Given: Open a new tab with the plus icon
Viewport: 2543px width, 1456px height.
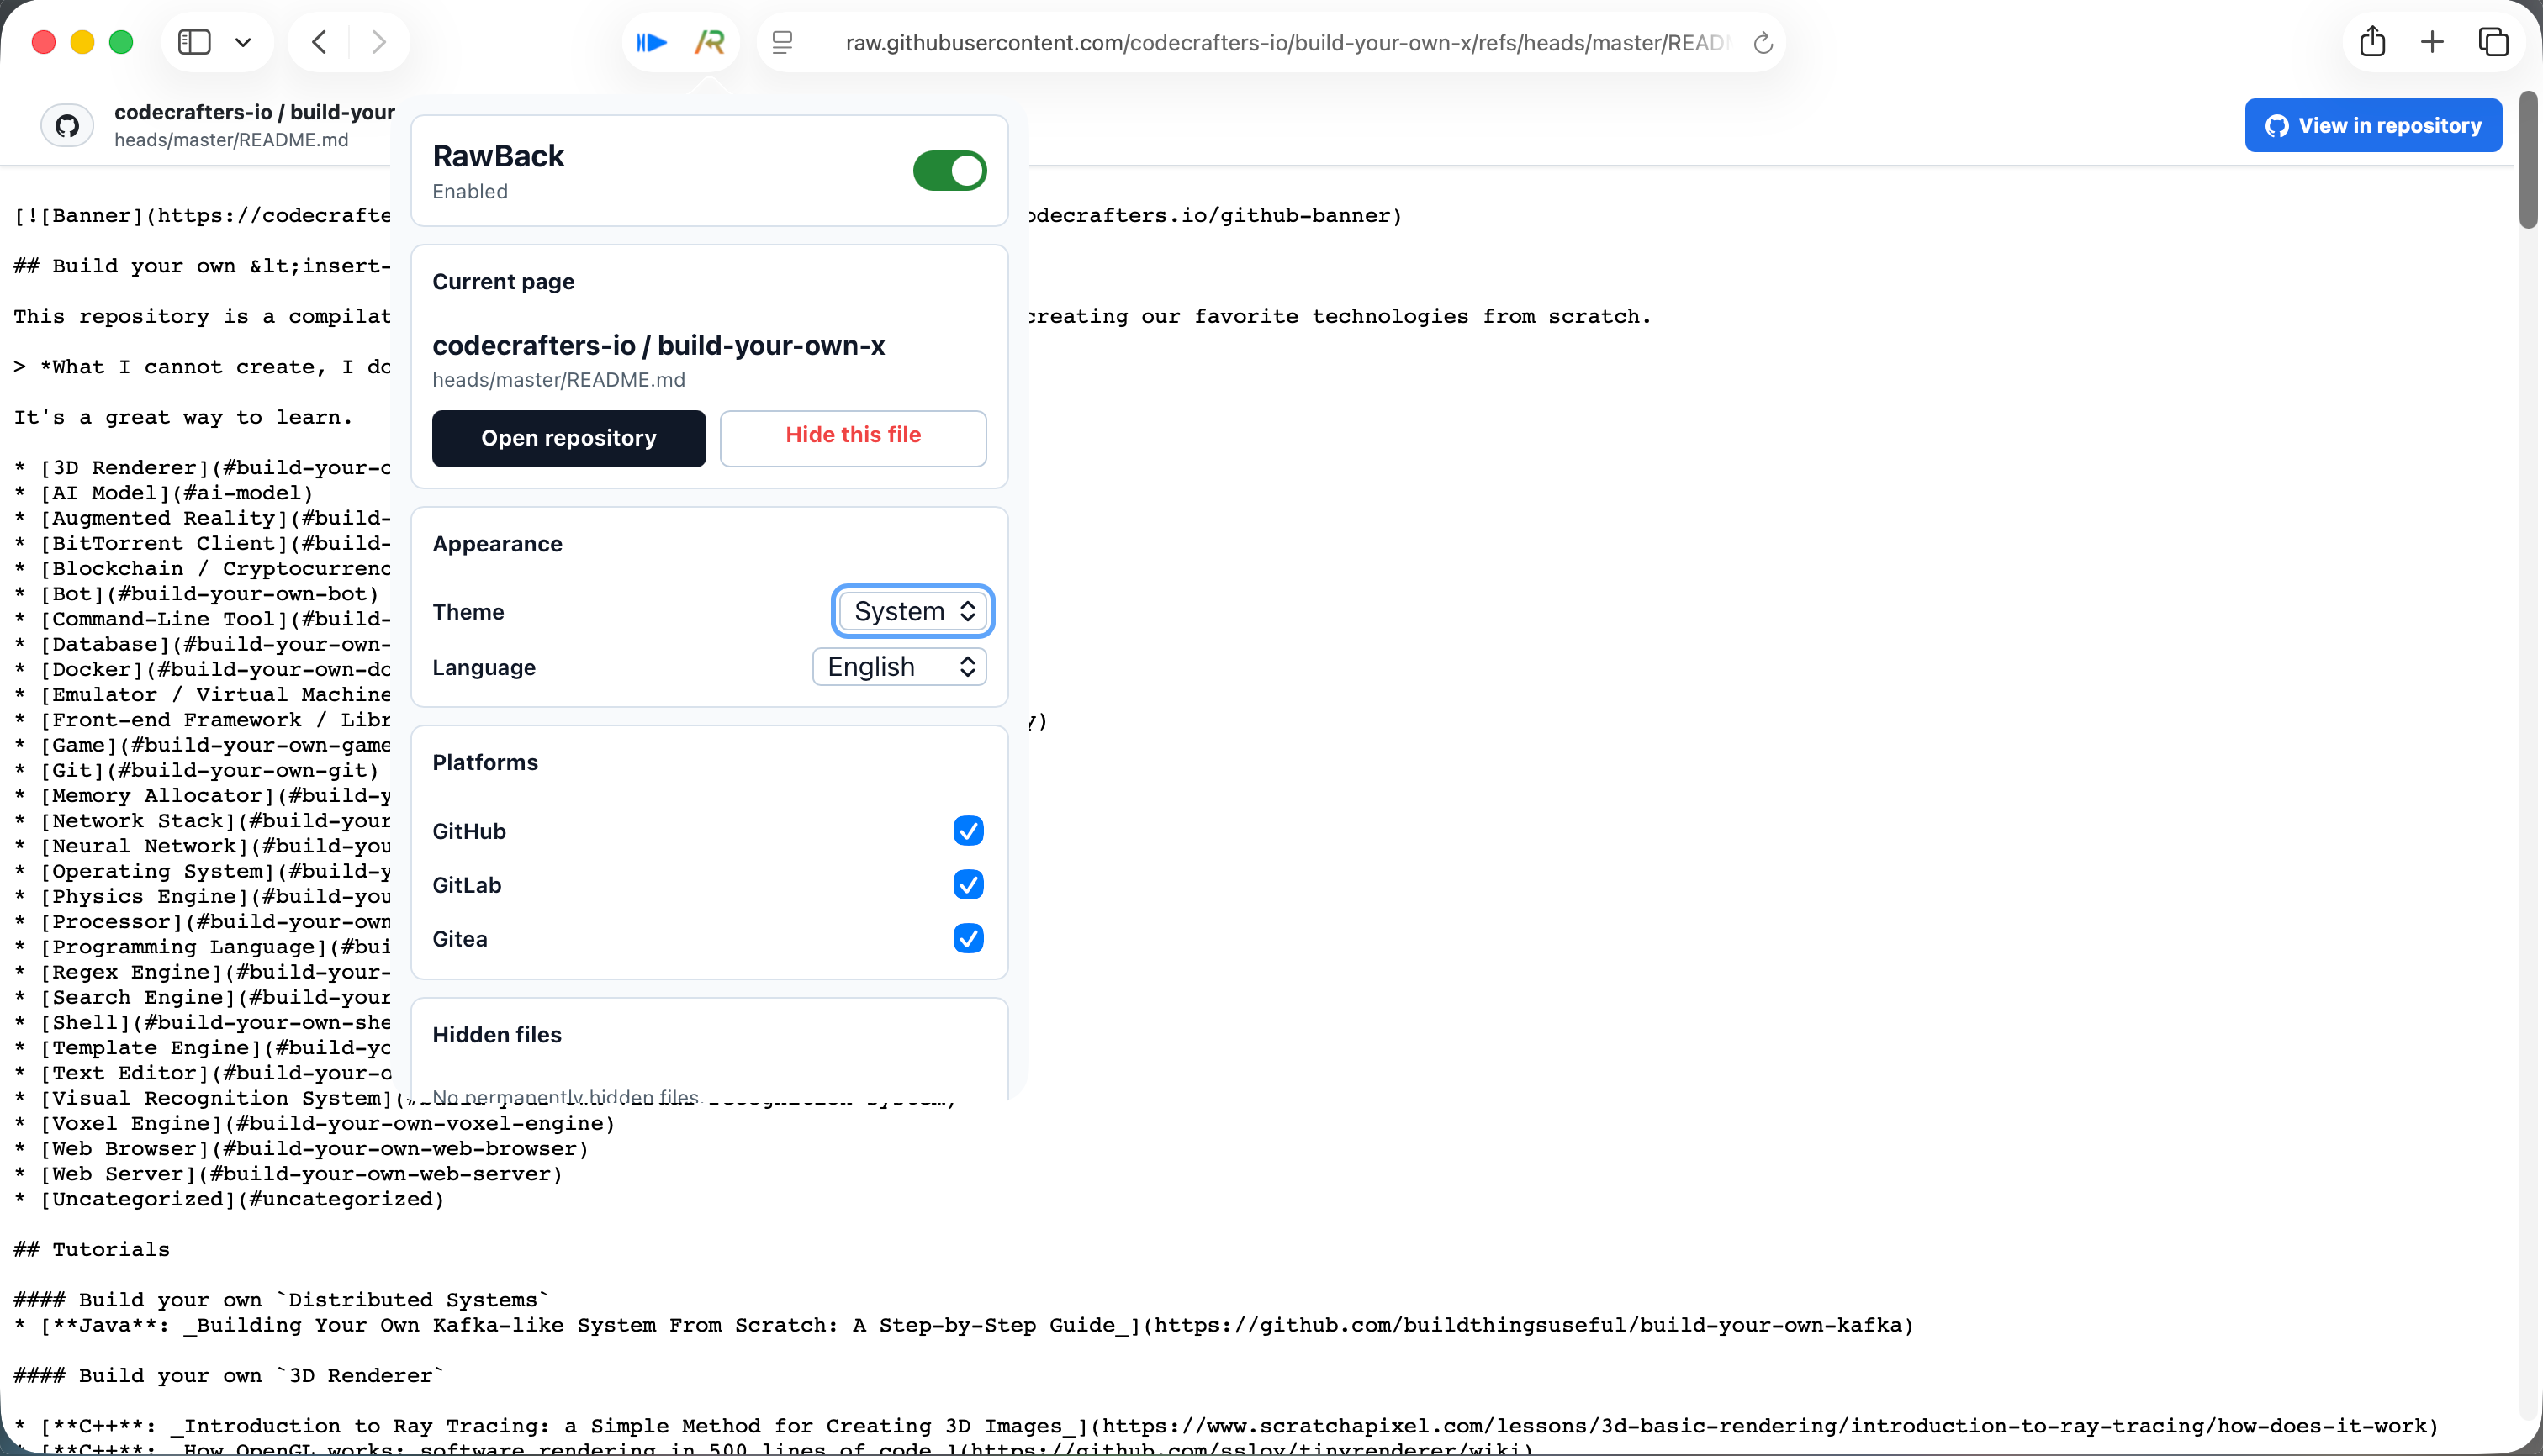Looking at the screenshot, I should pos(2432,42).
